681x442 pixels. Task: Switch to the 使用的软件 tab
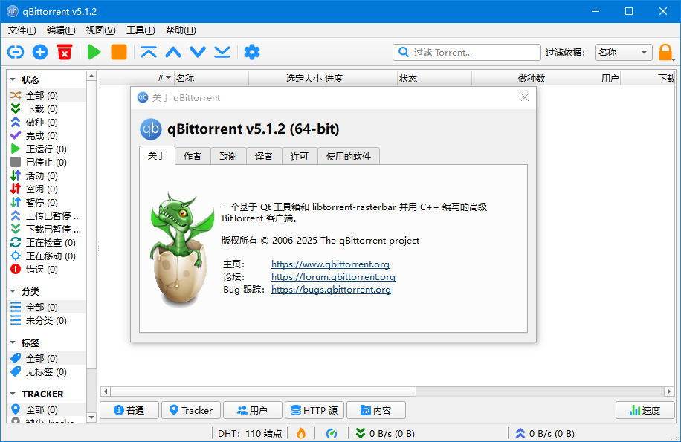click(349, 156)
